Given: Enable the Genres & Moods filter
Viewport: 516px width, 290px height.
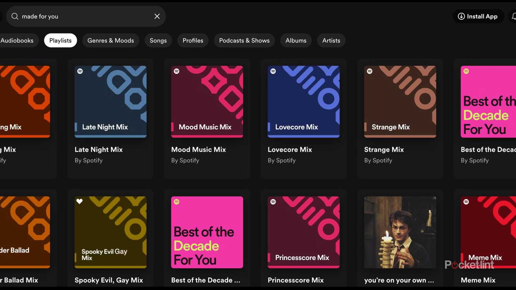Looking at the screenshot, I should [x=110, y=40].
